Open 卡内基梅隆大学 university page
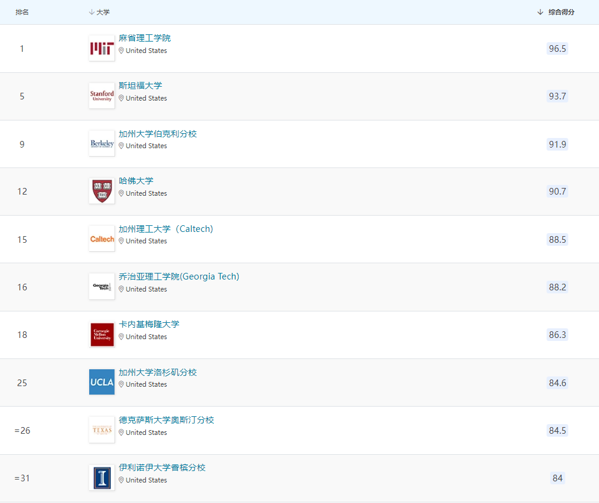 (x=149, y=324)
